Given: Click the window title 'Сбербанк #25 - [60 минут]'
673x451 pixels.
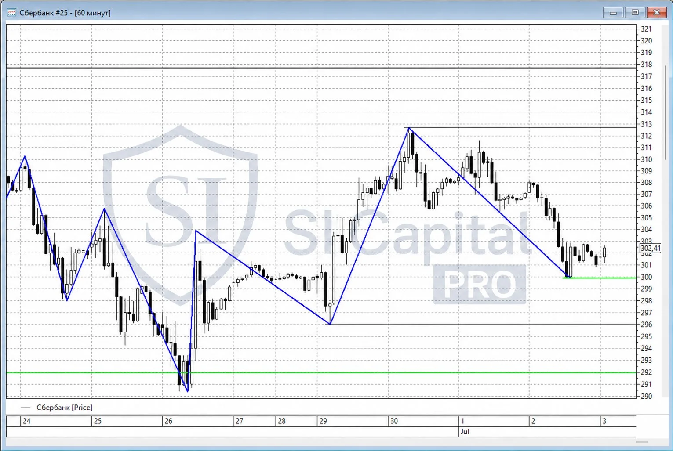Looking at the screenshot, I should [x=65, y=13].
